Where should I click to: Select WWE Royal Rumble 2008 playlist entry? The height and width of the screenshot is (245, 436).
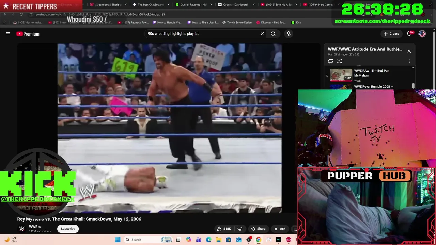[x=373, y=87]
